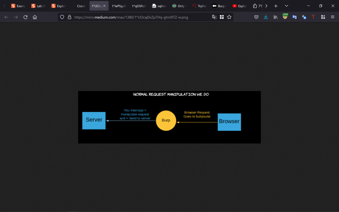The width and height of the screenshot is (339, 212).
Task: Minimize the Firefox window
Action: tap(308, 6)
